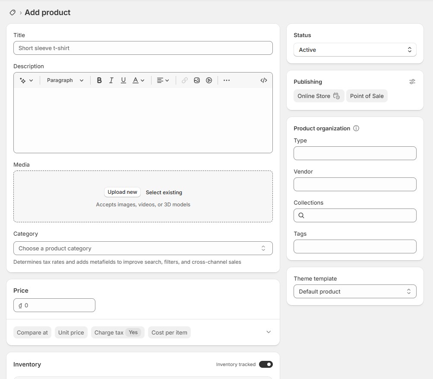Open the AI generate text magic icon
The width and height of the screenshot is (433, 379).
pyautogui.click(x=22, y=80)
